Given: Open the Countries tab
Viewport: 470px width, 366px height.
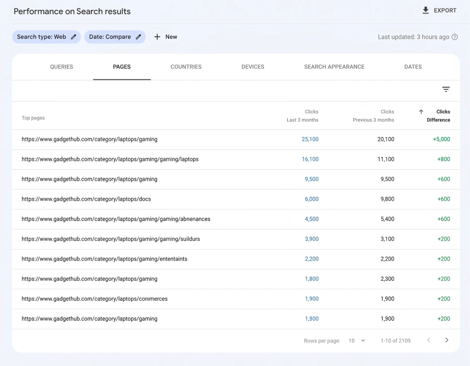Looking at the screenshot, I should [x=186, y=67].
